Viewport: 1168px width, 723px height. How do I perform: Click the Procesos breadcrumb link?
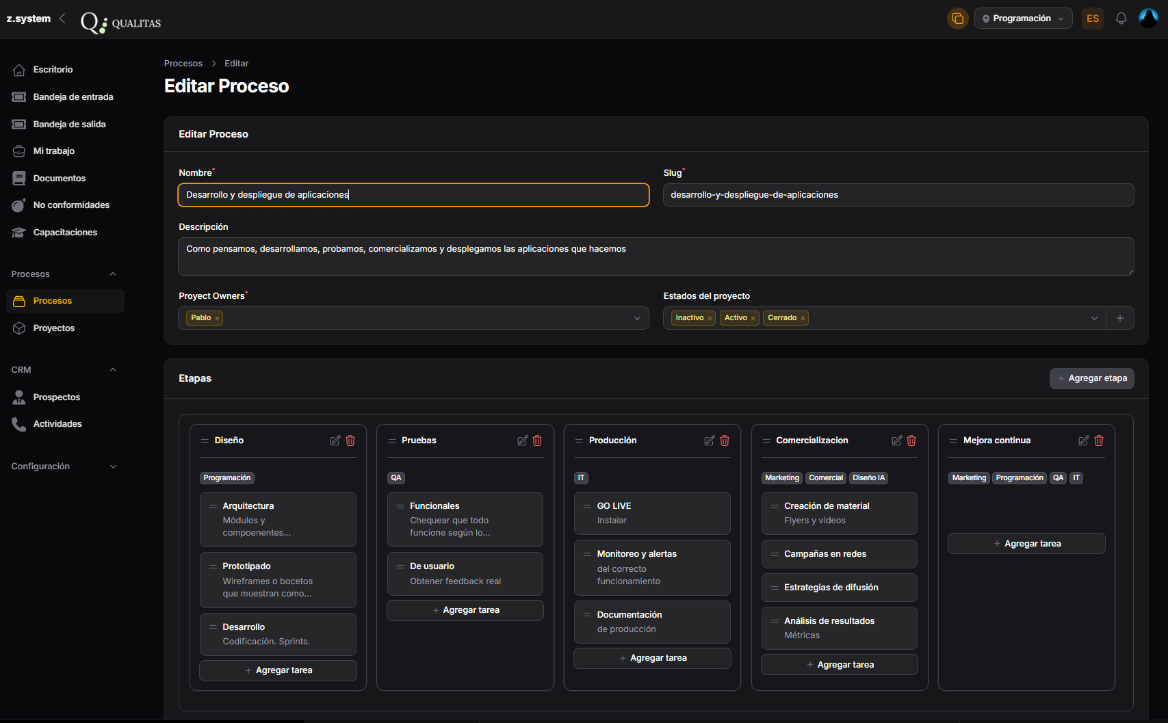[x=183, y=64]
